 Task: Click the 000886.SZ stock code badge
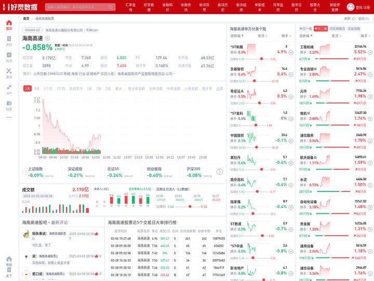click(x=32, y=30)
